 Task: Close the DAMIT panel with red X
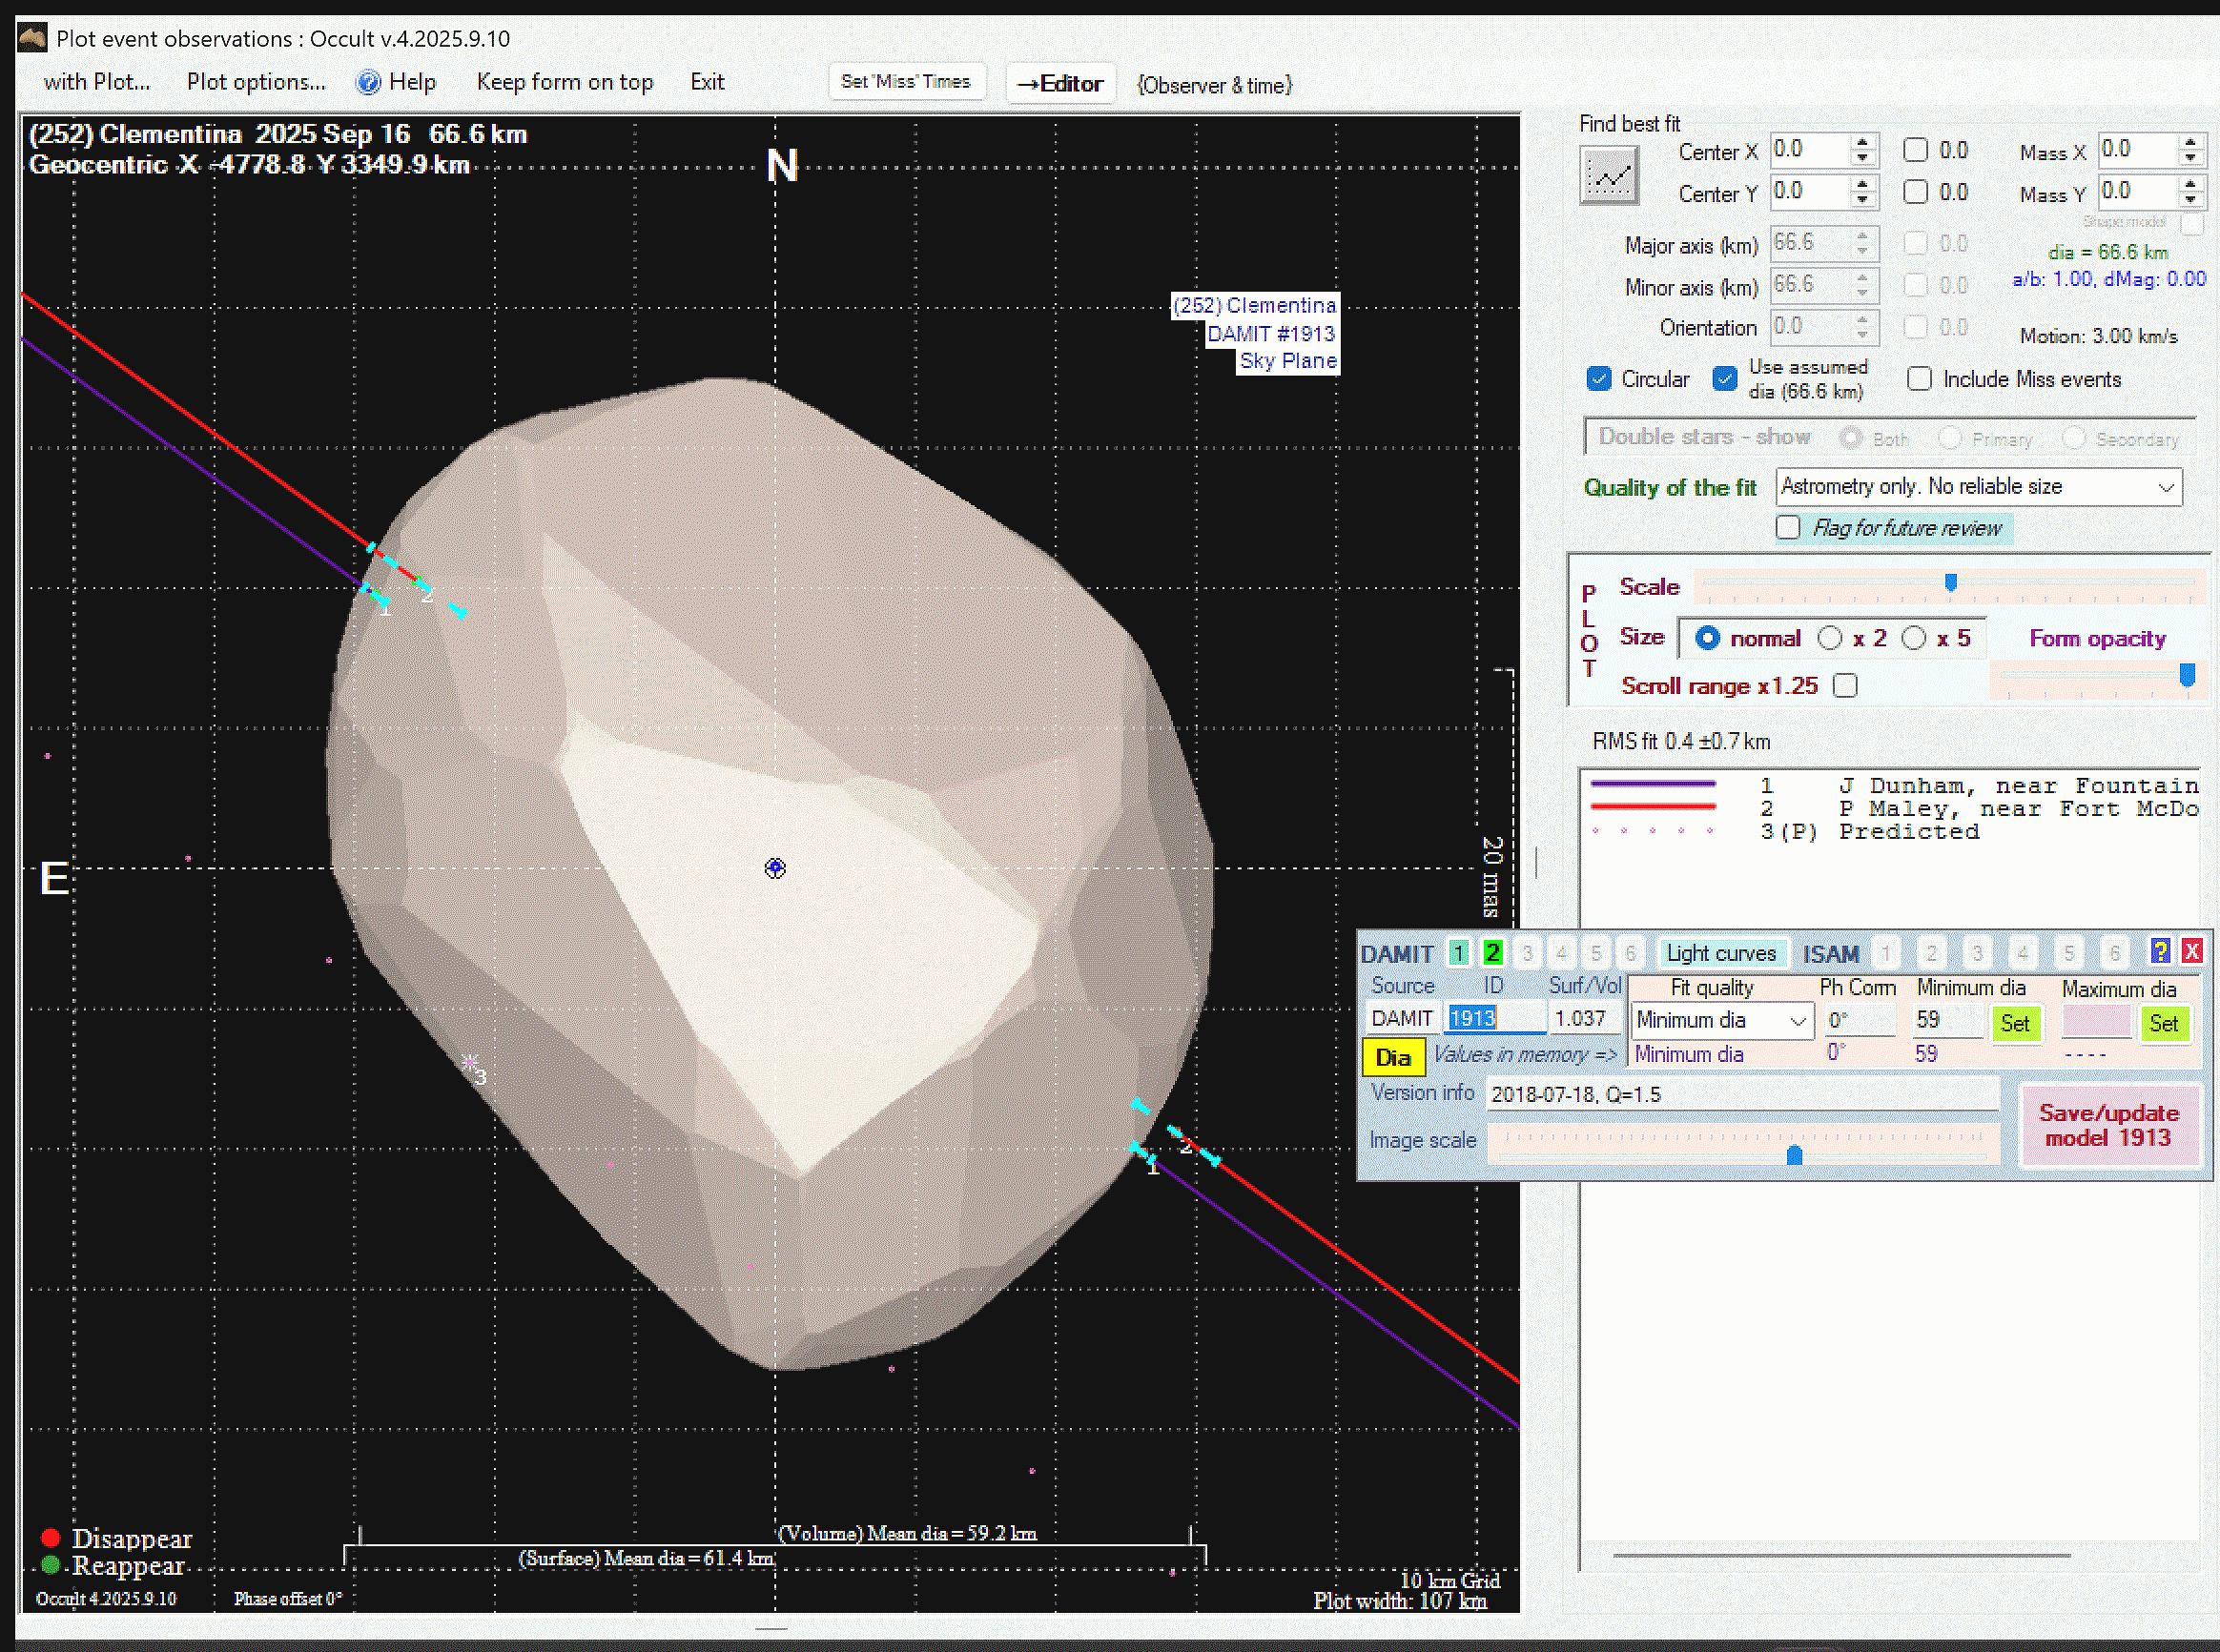coord(2191,951)
